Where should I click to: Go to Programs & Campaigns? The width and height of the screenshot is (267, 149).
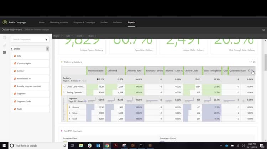pyautogui.click(x=84, y=22)
